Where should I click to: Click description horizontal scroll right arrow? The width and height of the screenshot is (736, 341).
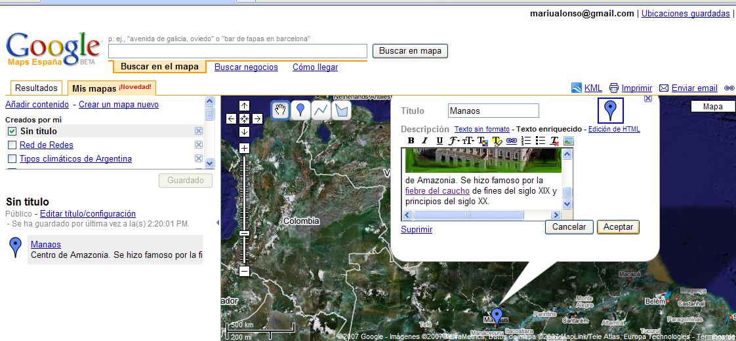point(556,215)
